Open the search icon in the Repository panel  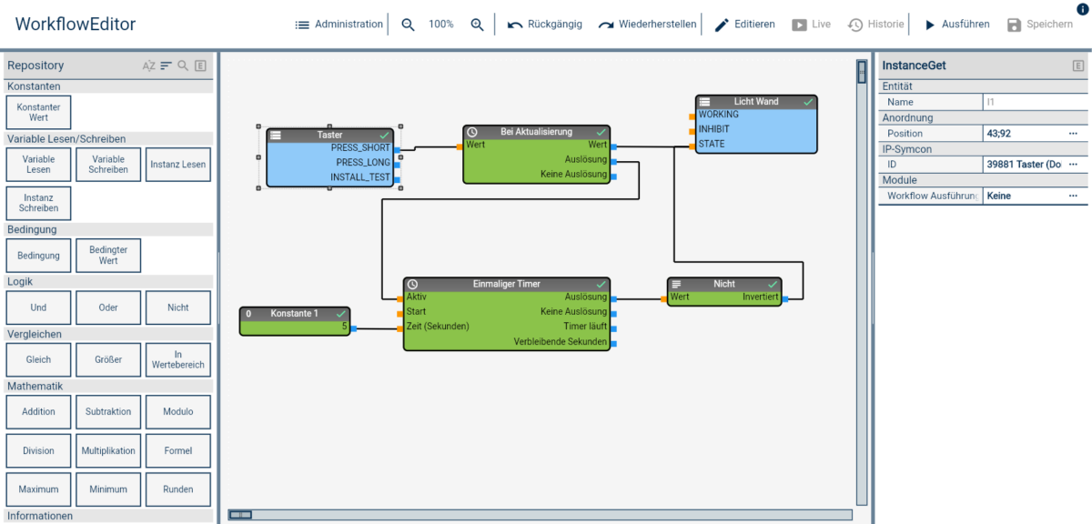[x=182, y=65]
